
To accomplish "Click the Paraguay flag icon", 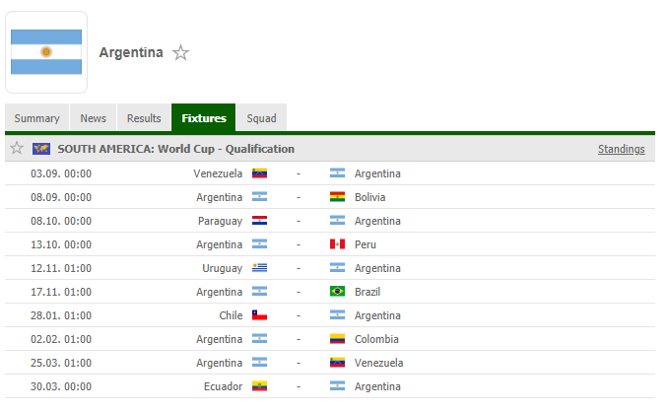I will pyautogui.click(x=259, y=221).
